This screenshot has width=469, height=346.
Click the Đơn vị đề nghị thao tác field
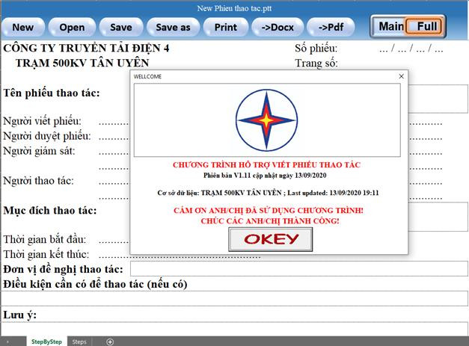click(298, 268)
